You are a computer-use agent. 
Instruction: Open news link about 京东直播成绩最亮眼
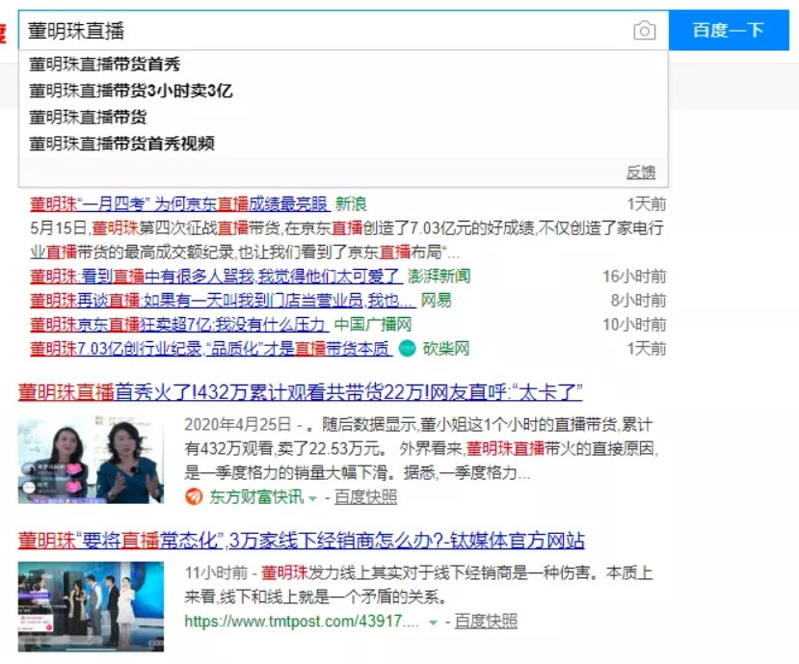coord(180,204)
